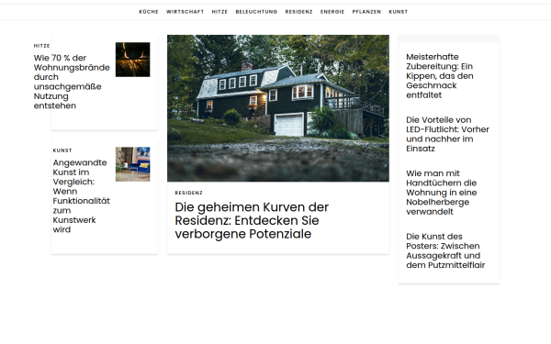Go to the PFLANZEN section
551x344 pixels.
(366, 12)
